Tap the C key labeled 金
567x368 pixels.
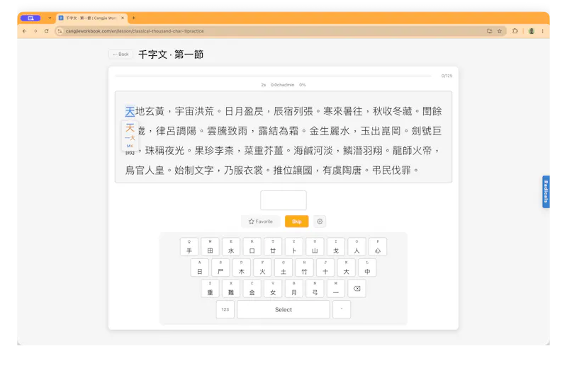tap(252, 289)
